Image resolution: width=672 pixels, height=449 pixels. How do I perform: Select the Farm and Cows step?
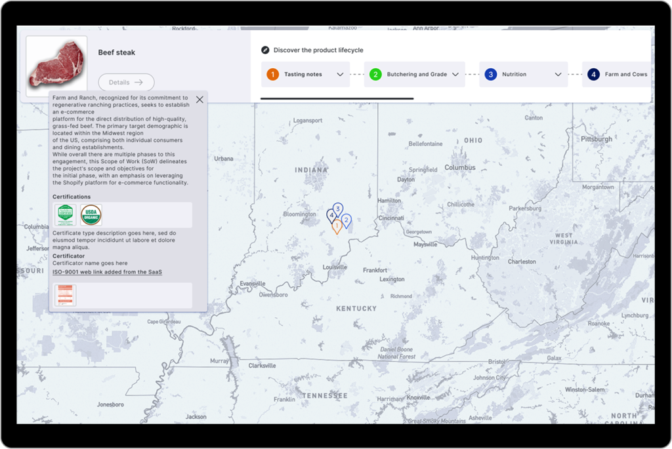pyautogui.click(x=618, y=74)
